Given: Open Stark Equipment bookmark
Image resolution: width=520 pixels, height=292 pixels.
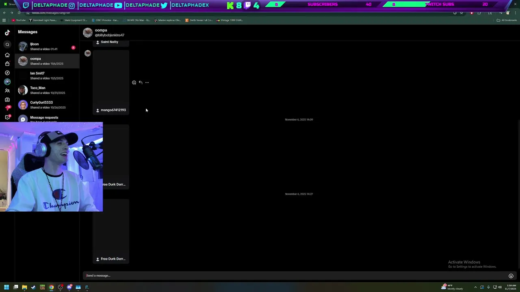Looking at the screenshot, I should click(x=74, y=20).
